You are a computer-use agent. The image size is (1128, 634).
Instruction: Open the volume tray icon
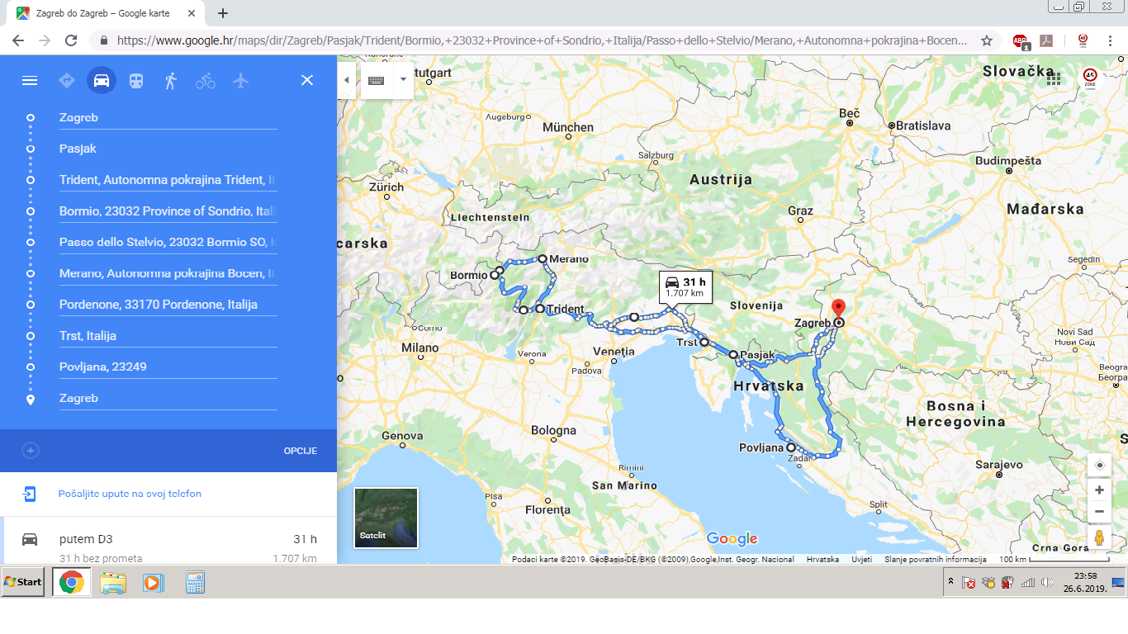tap(1047, 582)
